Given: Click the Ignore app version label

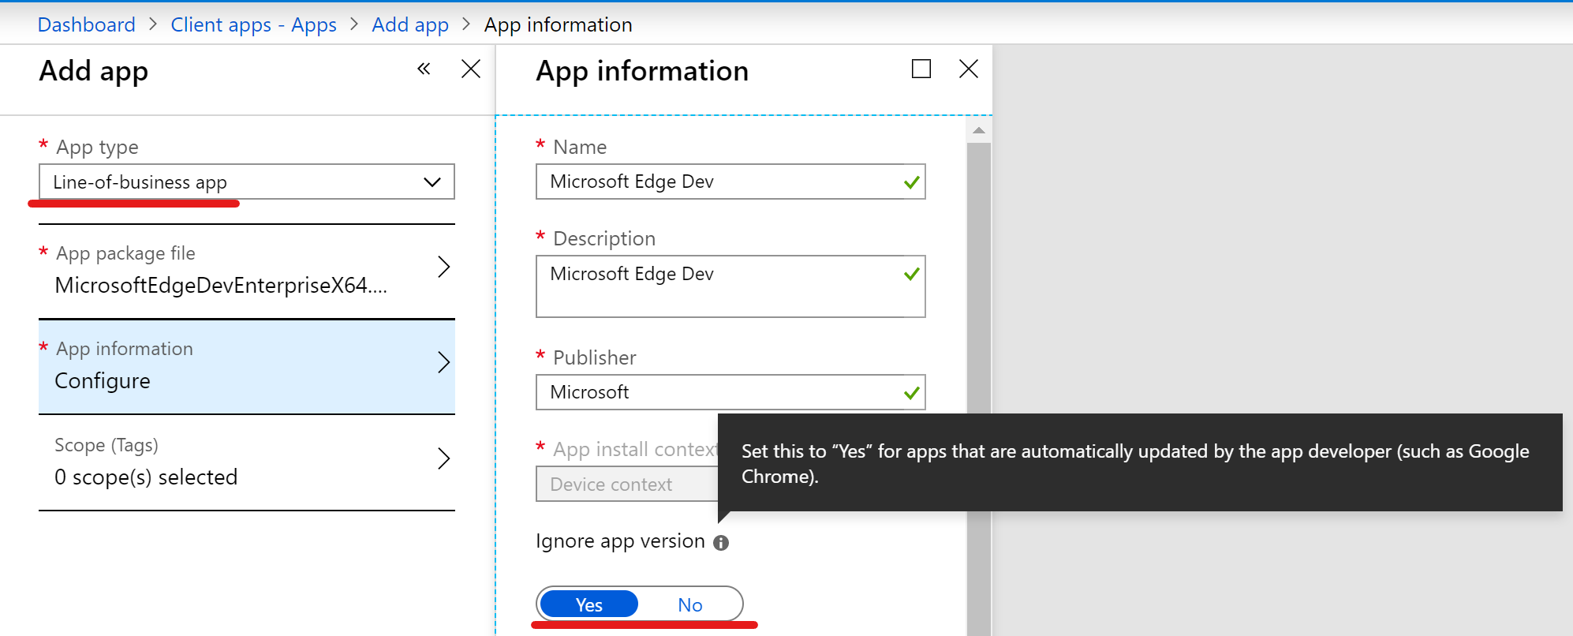Looking at the screenshot, I should click(620, 541).
